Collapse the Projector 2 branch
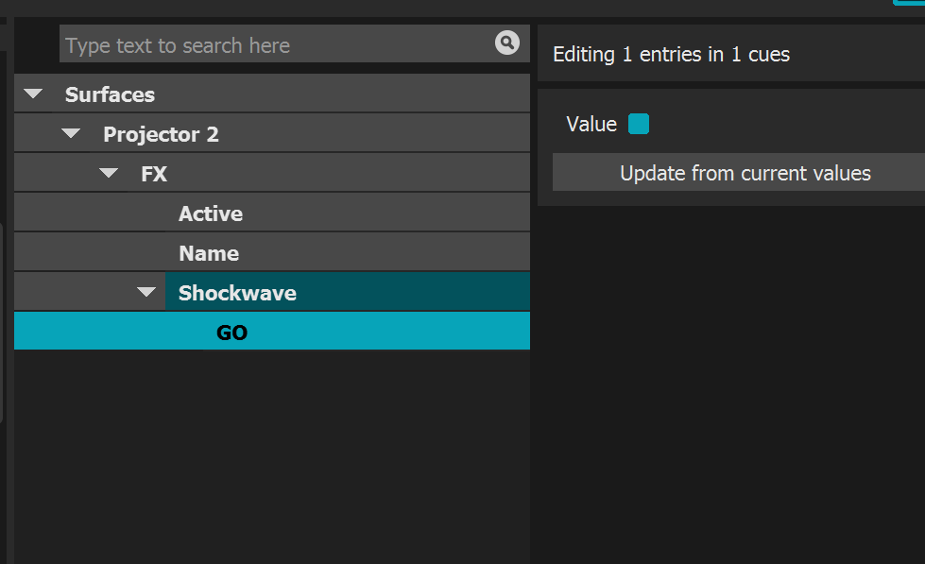 pos(71,132)
